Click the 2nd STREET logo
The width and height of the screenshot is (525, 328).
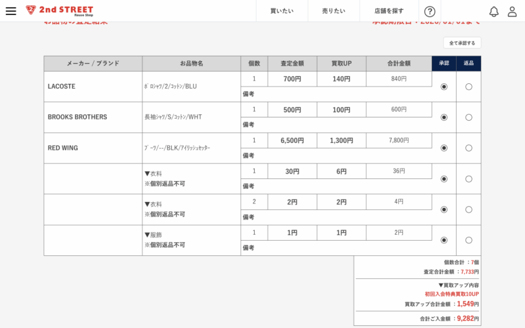[60, 10]
